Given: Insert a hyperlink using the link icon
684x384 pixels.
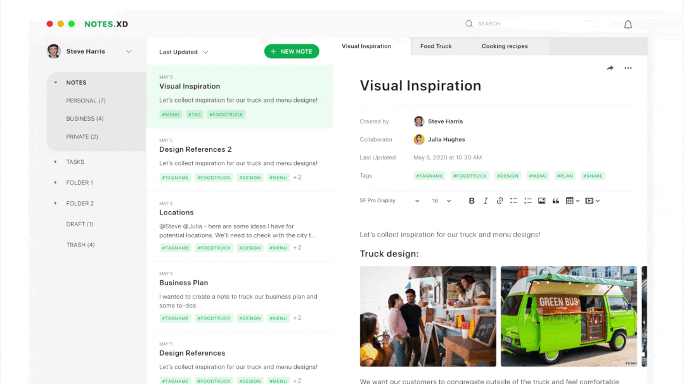Looking at the screenshot, I should [500, 201].
